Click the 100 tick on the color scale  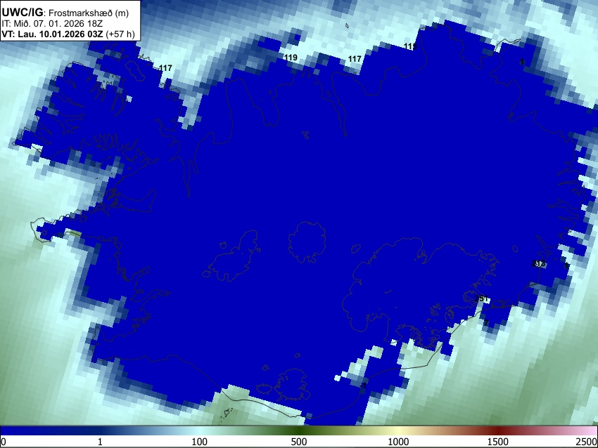click(199, 442)
